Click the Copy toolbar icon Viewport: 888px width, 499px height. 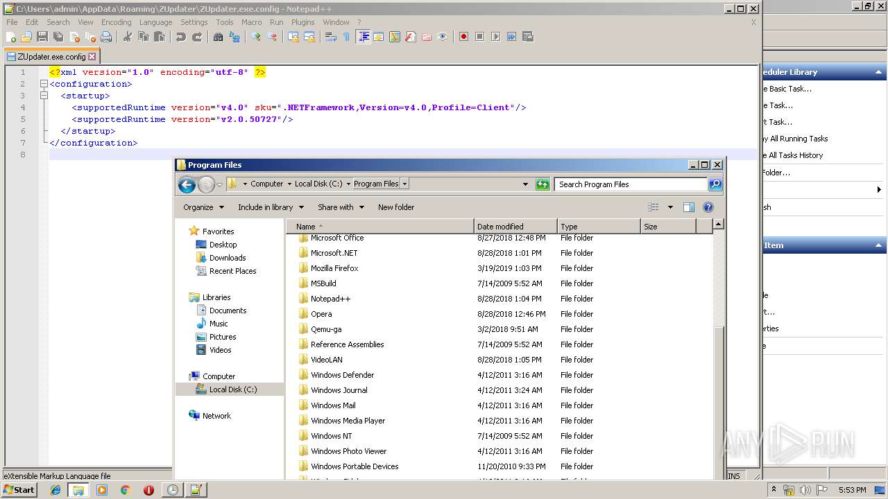coord(143,37)
